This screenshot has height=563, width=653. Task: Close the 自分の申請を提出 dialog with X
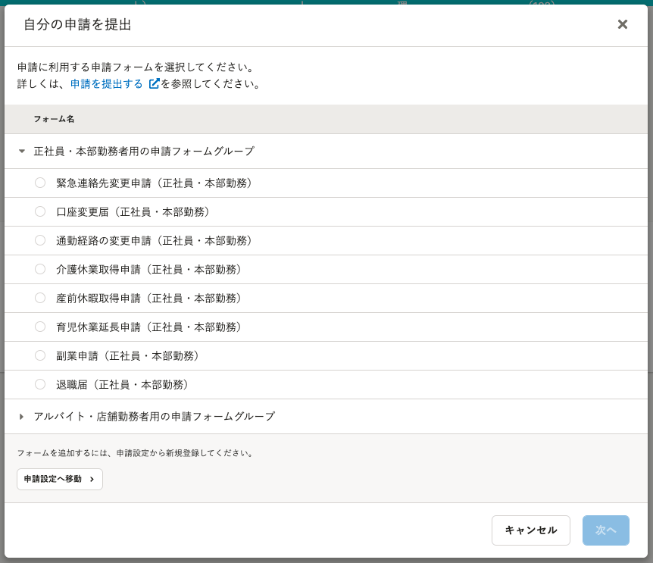tap(622, 24)
